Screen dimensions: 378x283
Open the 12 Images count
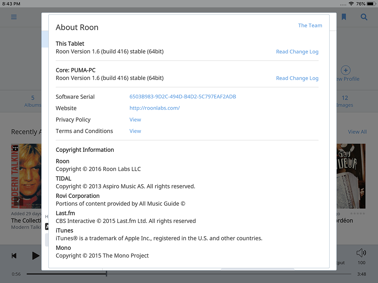[x=345, y=101]
